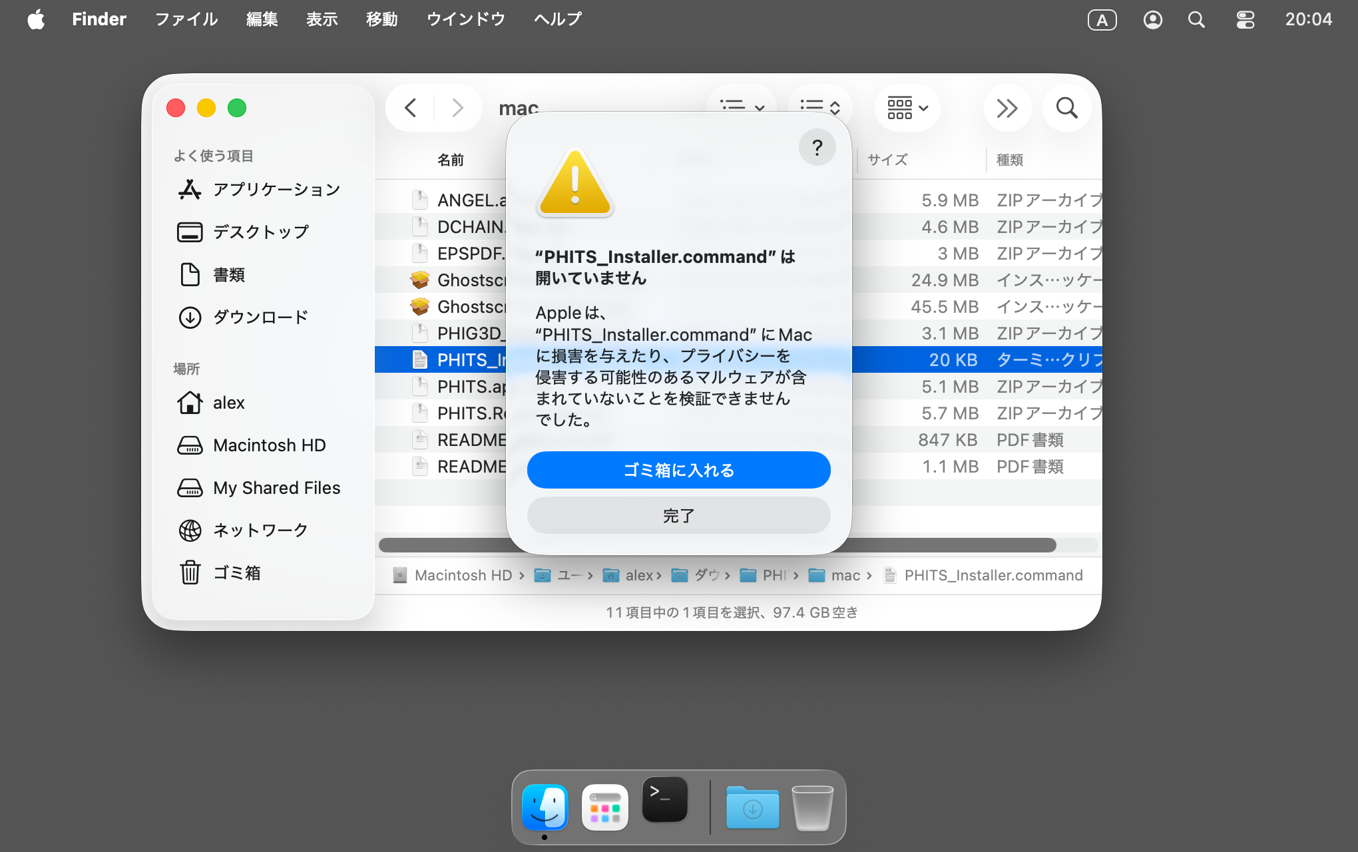
Task: Select Macintosh HD in the sidebar
Action: [x=269, y=445]
